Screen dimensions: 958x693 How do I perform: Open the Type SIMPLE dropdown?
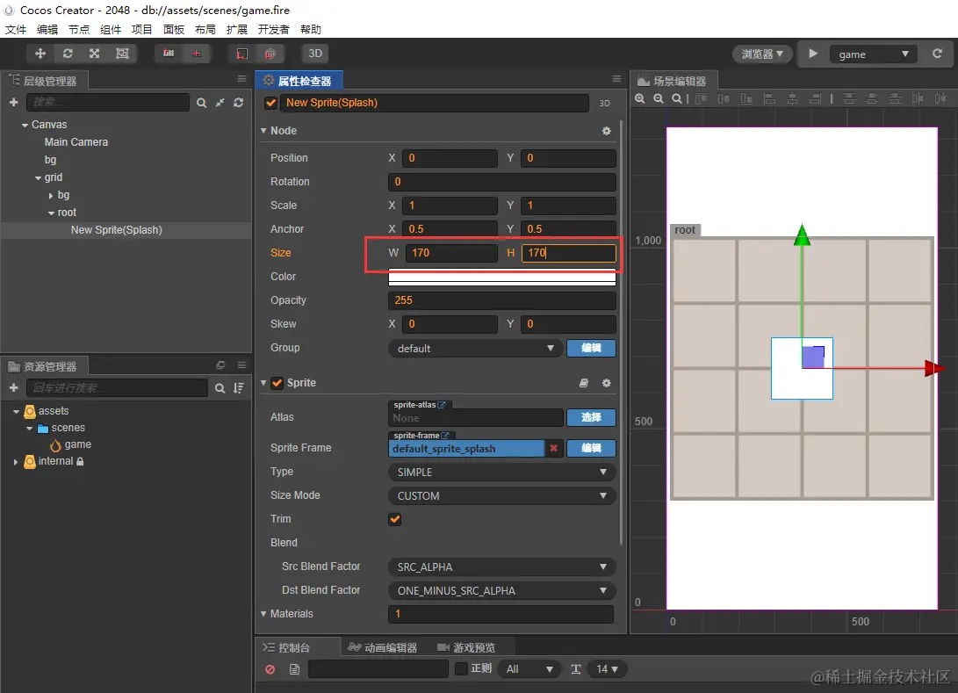pos(501,473)
